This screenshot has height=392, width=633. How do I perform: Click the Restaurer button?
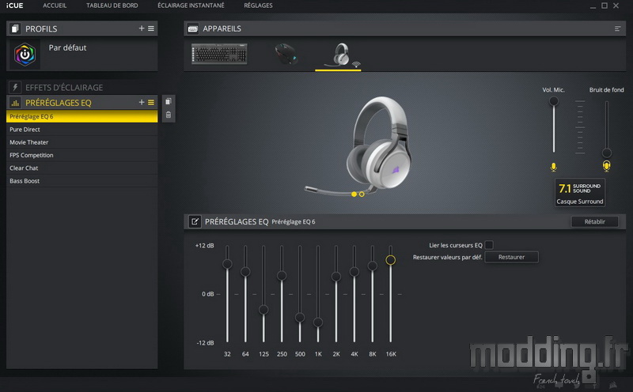coord(511,257)
